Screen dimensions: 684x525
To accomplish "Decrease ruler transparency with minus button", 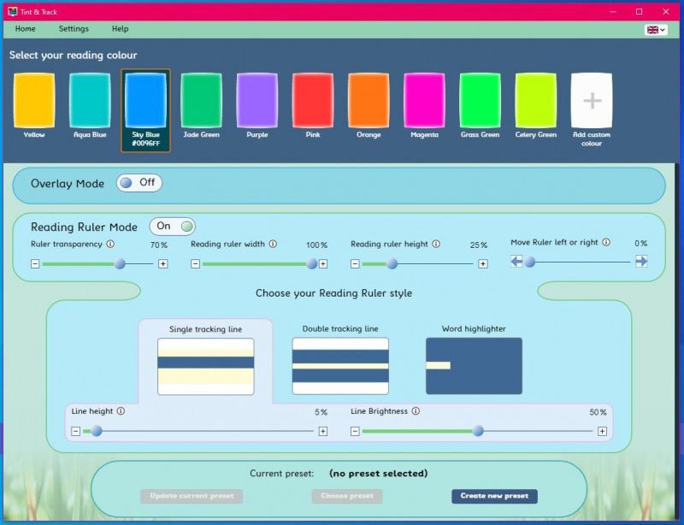I will (35, 263).
